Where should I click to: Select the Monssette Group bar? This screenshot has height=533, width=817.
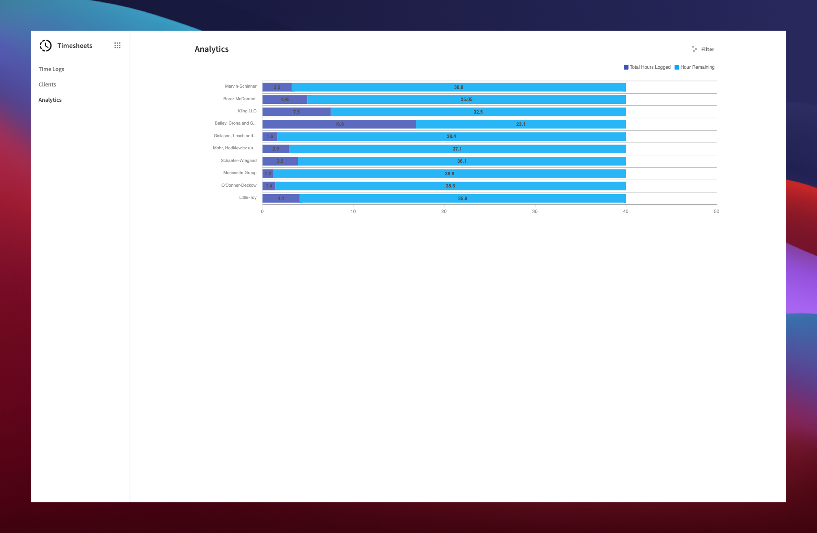pos(443,173)
